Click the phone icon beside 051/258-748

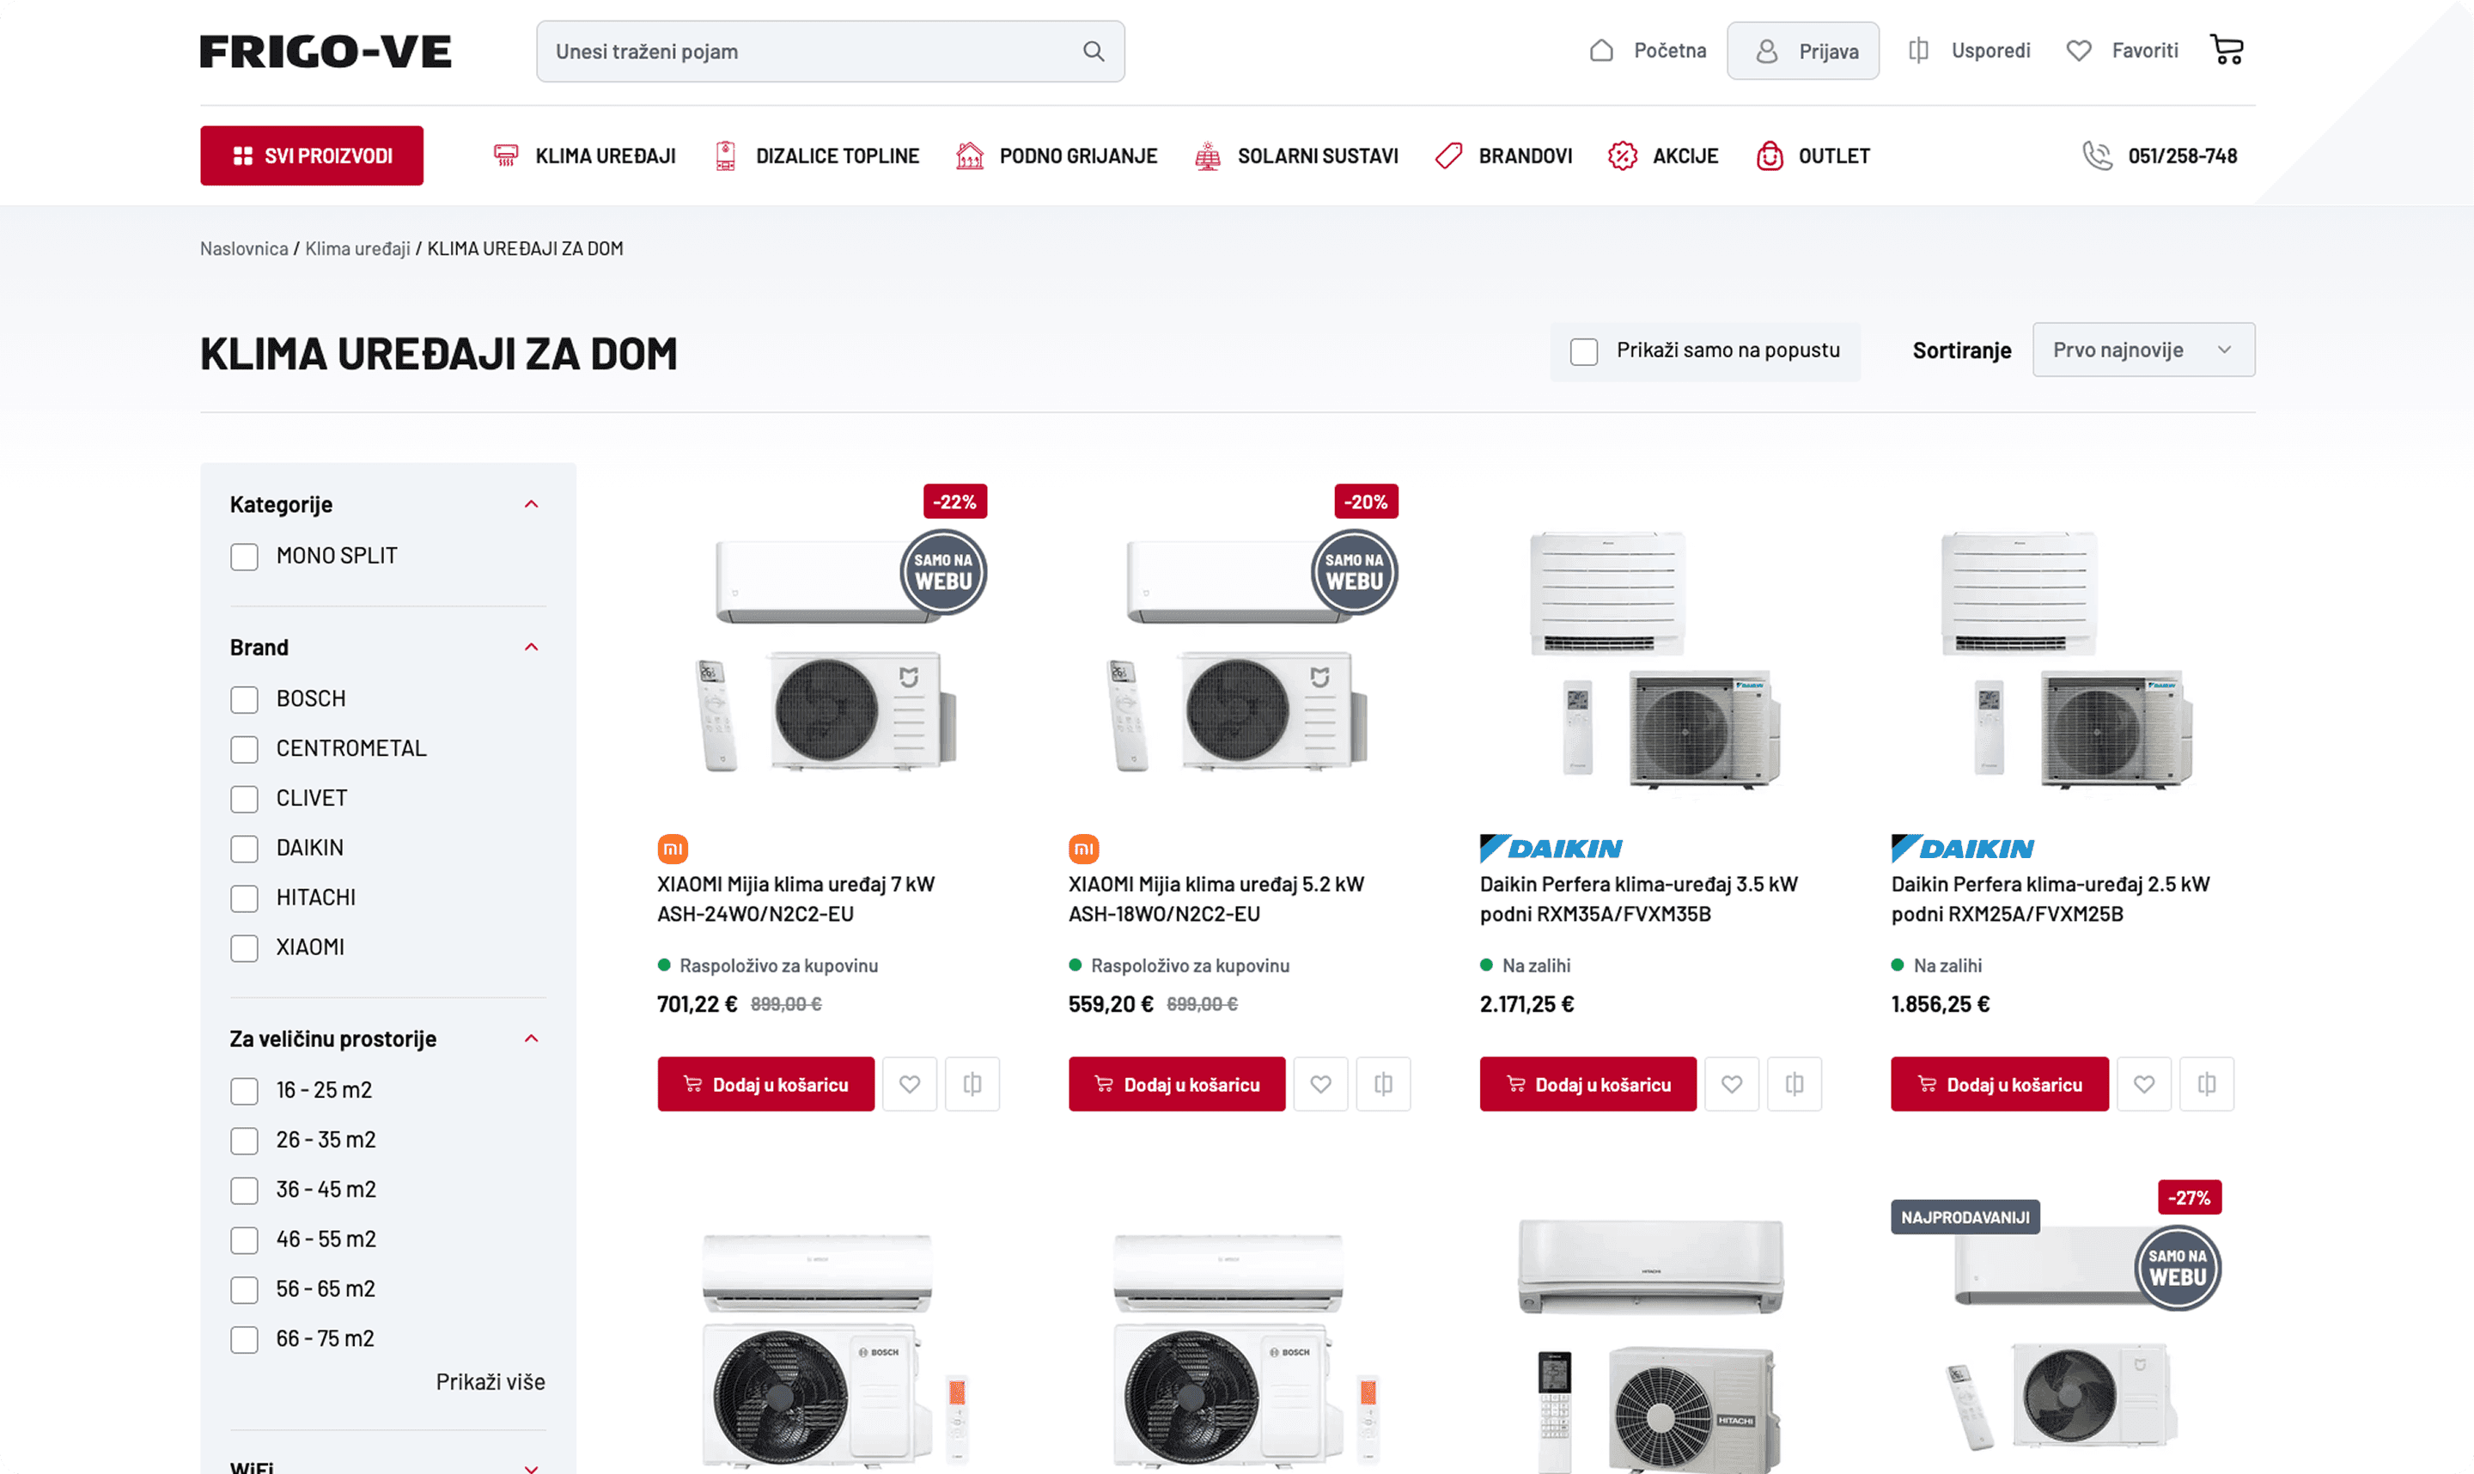tap(2097, 156)
